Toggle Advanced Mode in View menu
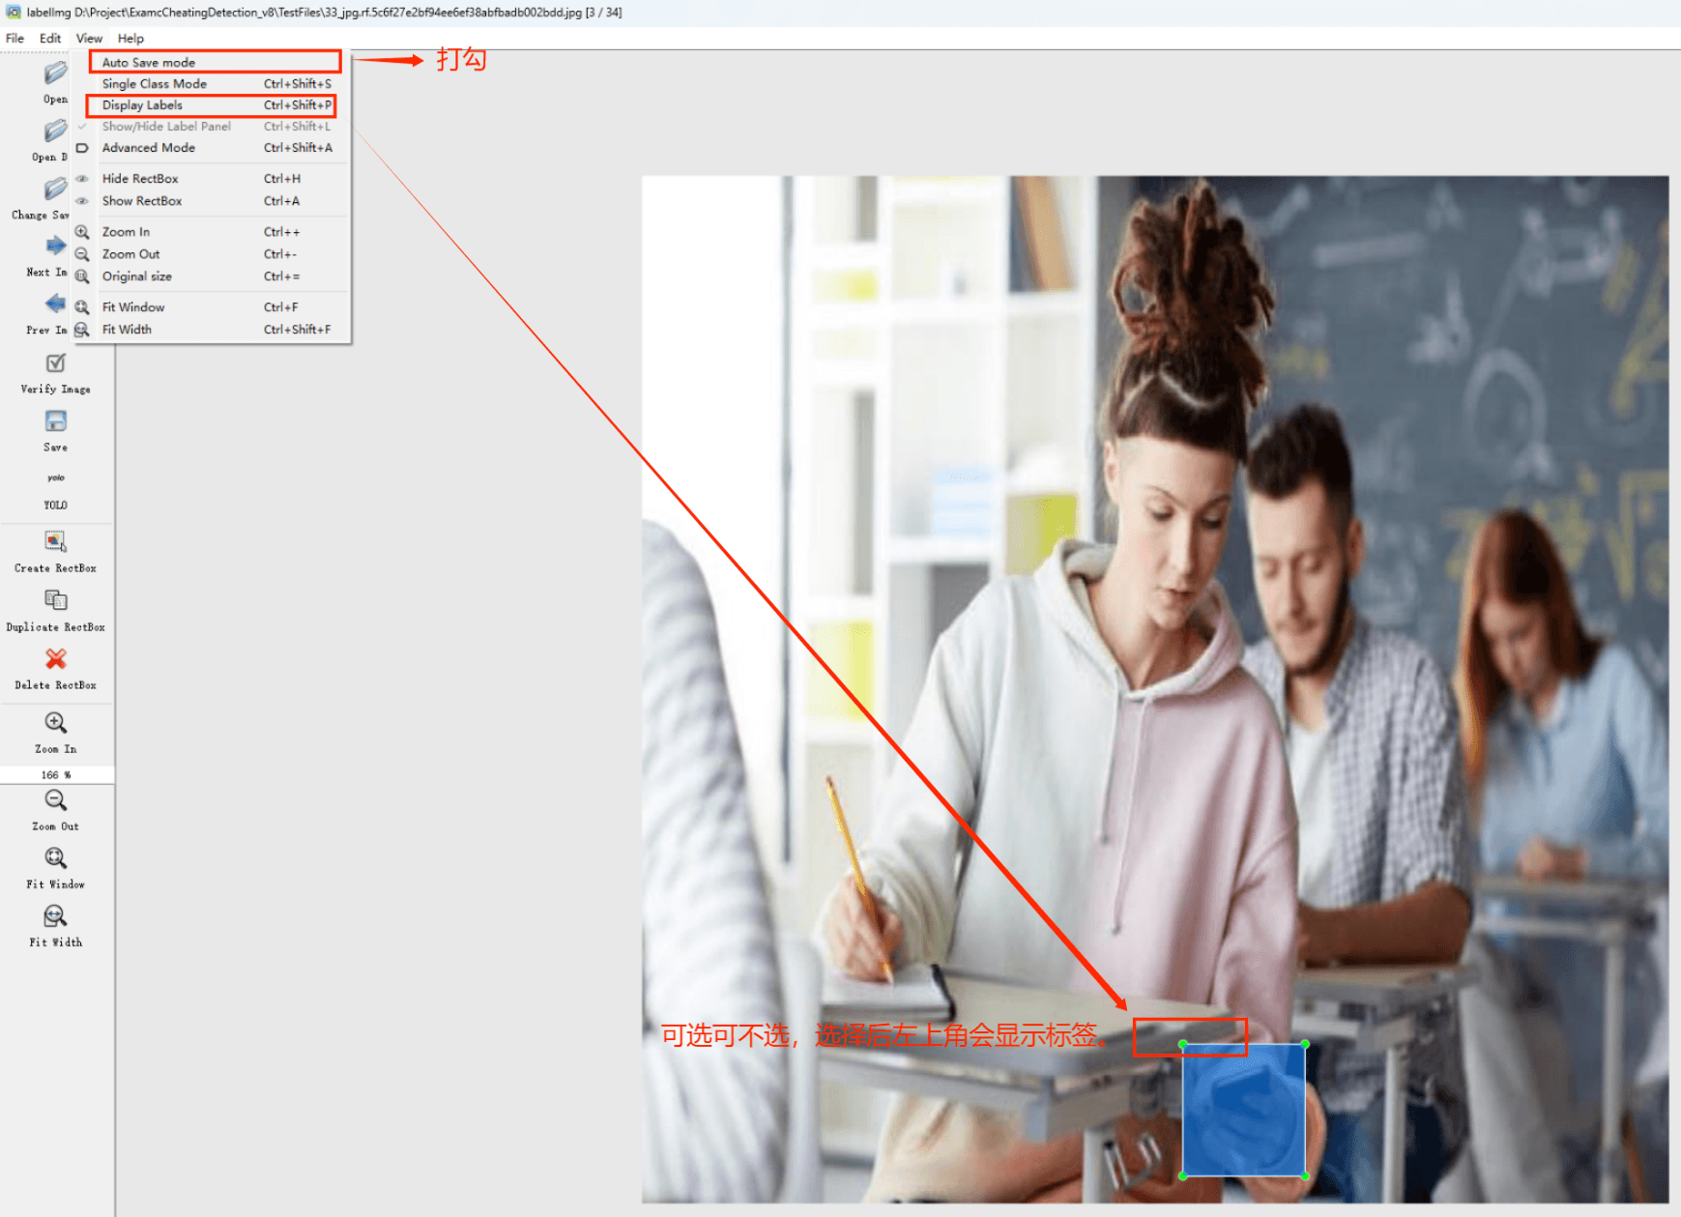Screen dimensions: 1681x1217 [x=212, y=148]
